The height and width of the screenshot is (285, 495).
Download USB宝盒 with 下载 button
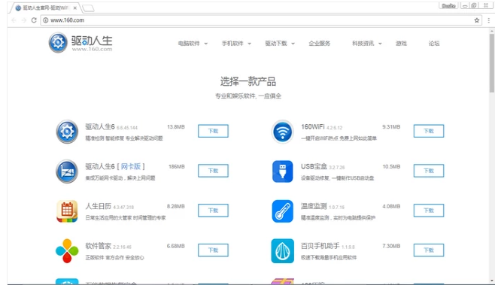pos(429,171)
